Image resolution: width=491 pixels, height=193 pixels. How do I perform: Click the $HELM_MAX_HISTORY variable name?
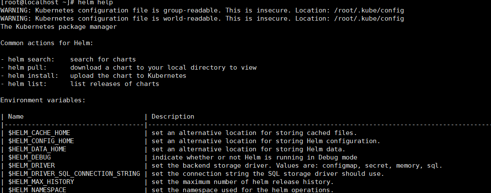[x=41, y=182]
